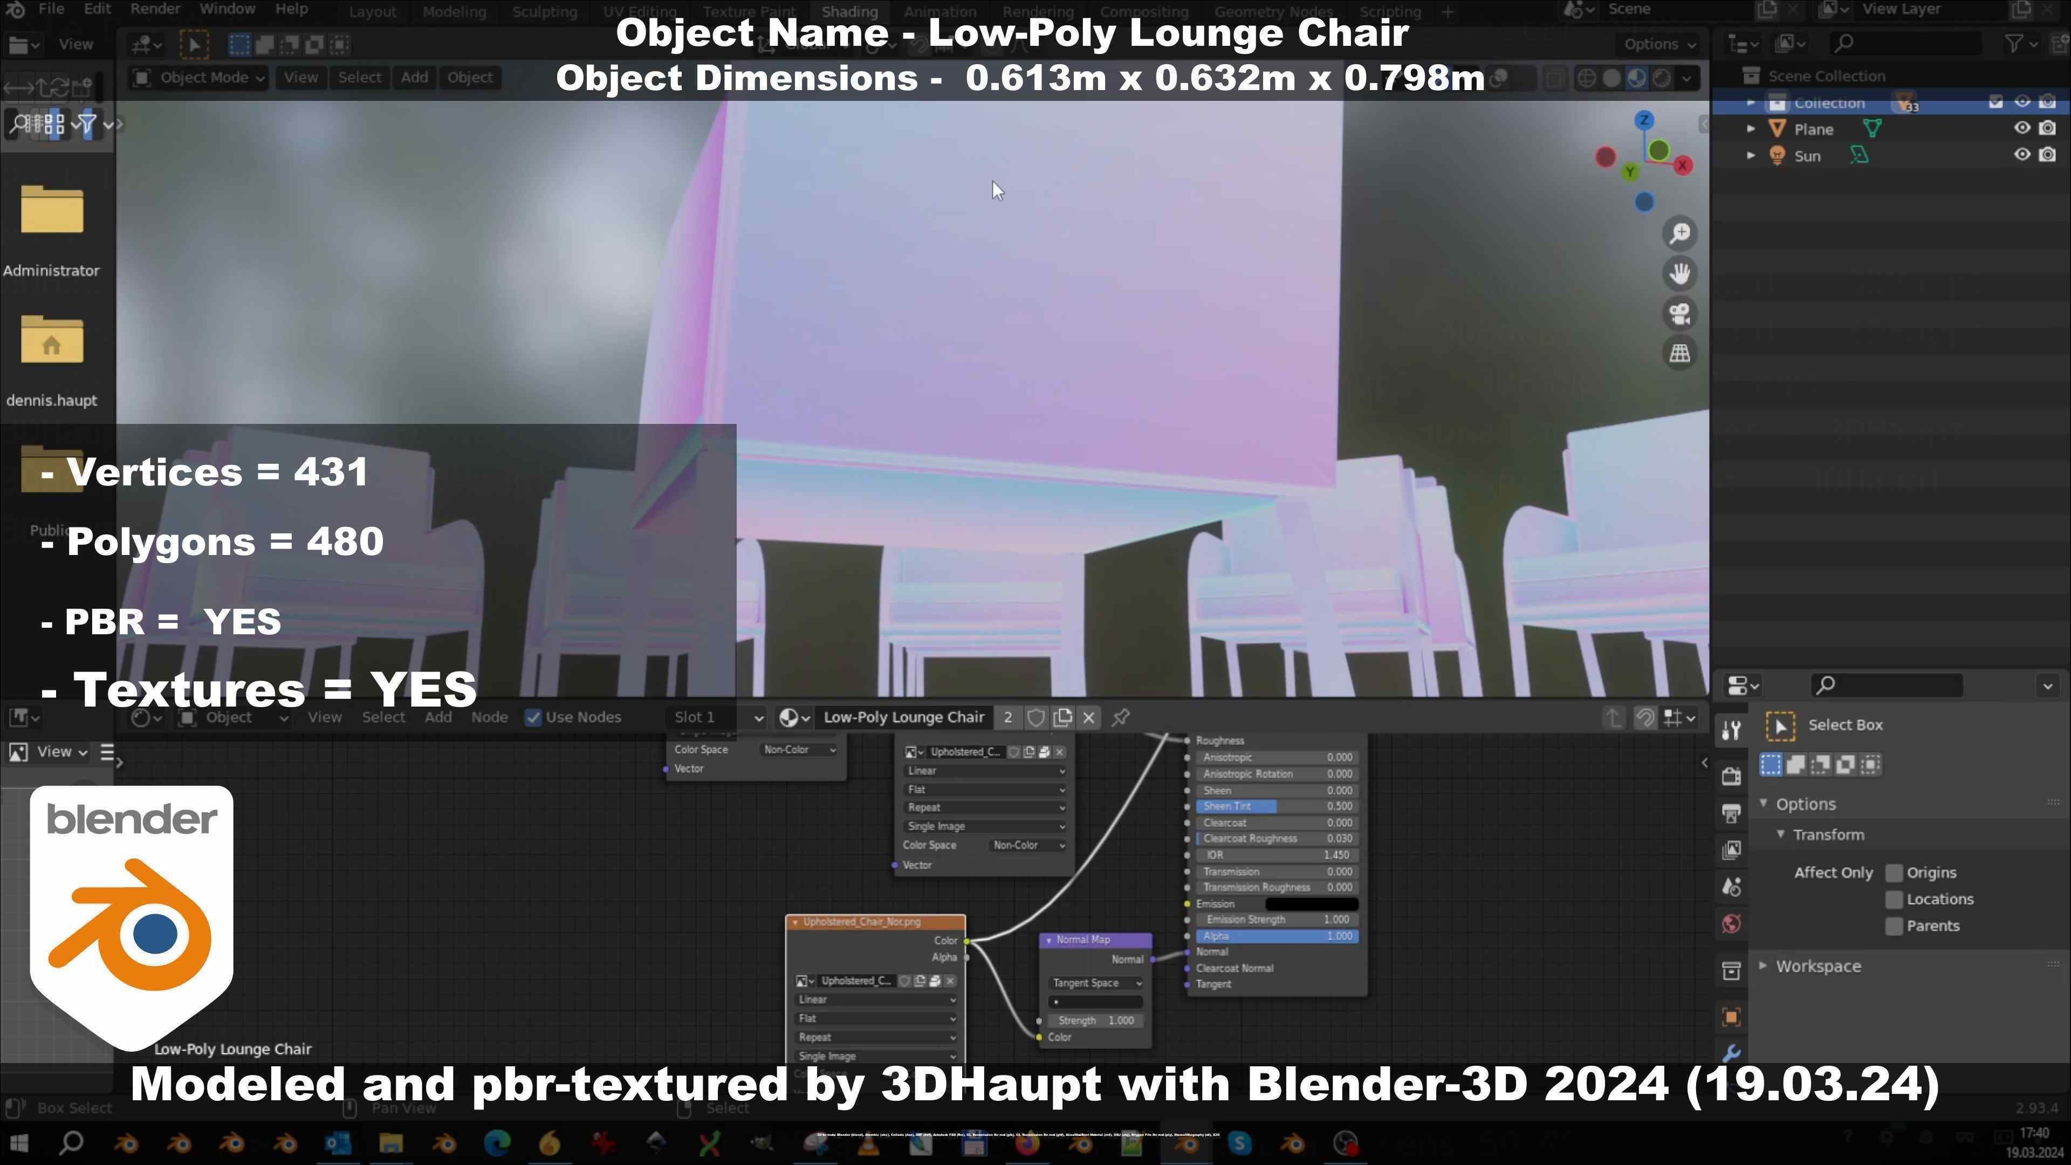This screenshot has width=2071, height=1165.
Task: Open the World properties tab (red globe)
Action: [1731, 924]
